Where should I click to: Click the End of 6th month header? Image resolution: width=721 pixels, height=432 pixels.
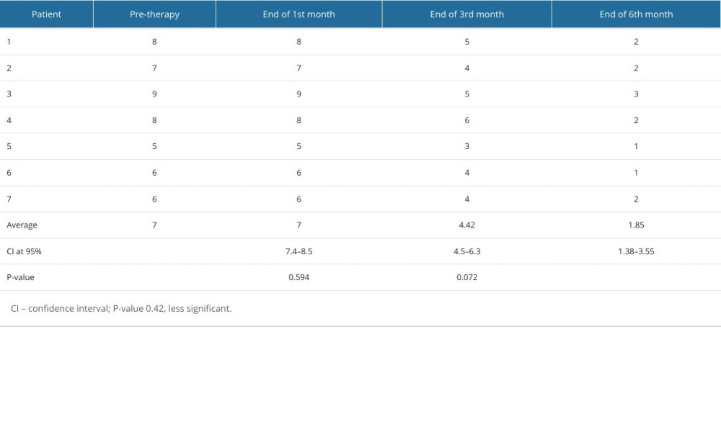click(x=637, y=14)
